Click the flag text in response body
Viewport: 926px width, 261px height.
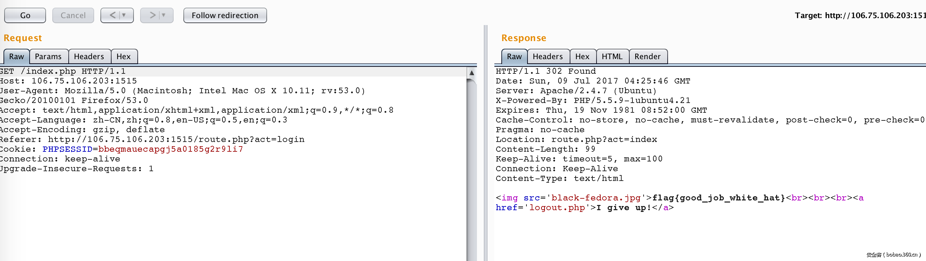(719, 198)
